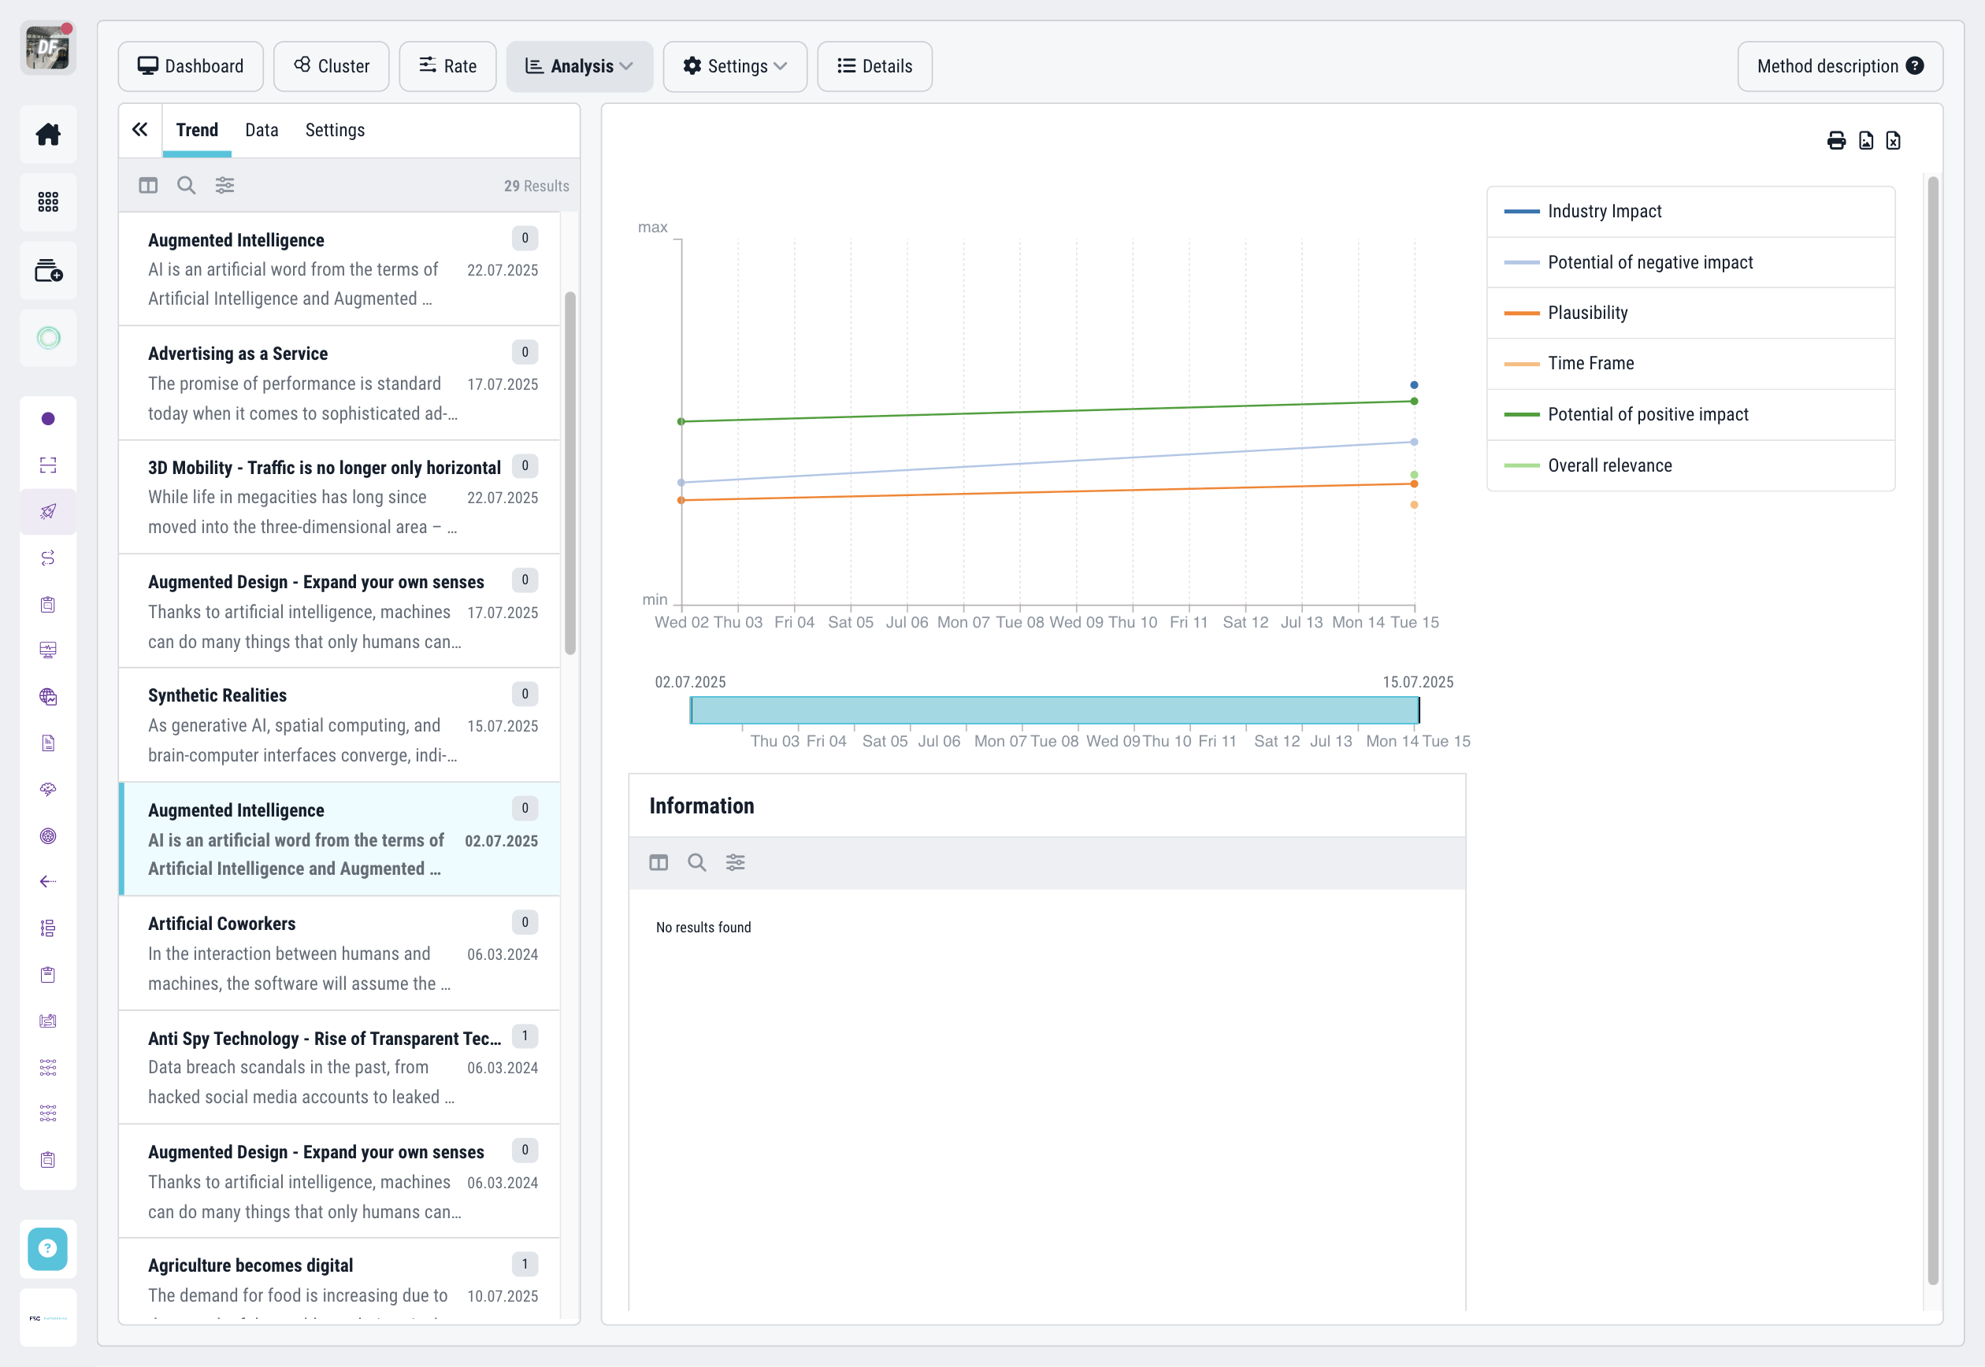The image size is (1985, 1367).
Task: Toggle column view in trend list toolbar
Action: tap(148, 185)
